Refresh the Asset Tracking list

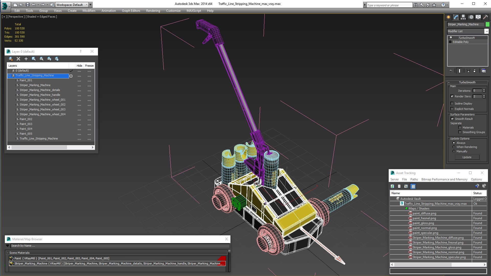392,186
